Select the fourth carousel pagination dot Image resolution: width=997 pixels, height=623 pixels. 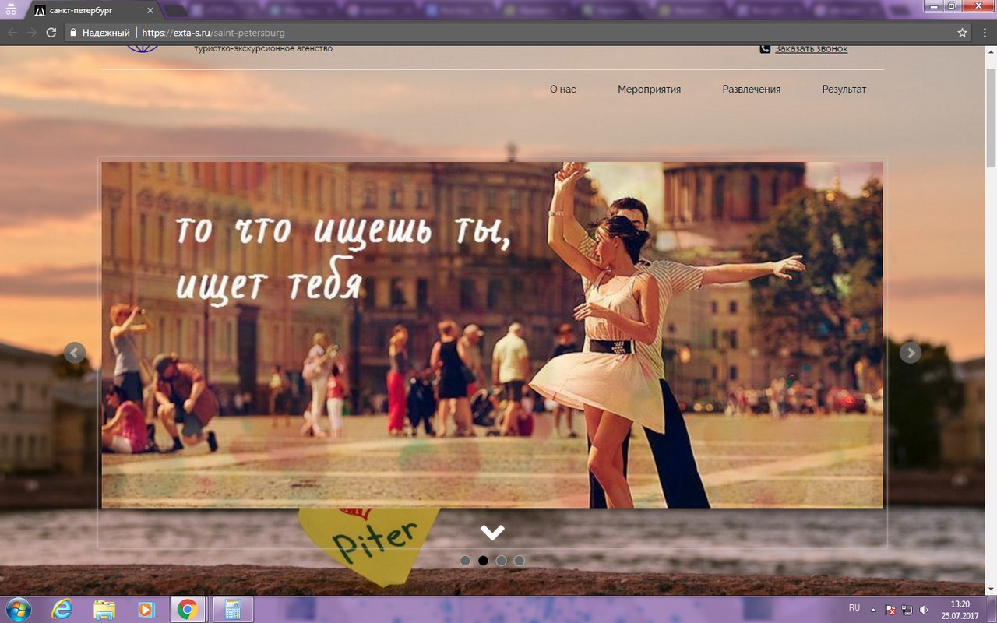point(519,561)
